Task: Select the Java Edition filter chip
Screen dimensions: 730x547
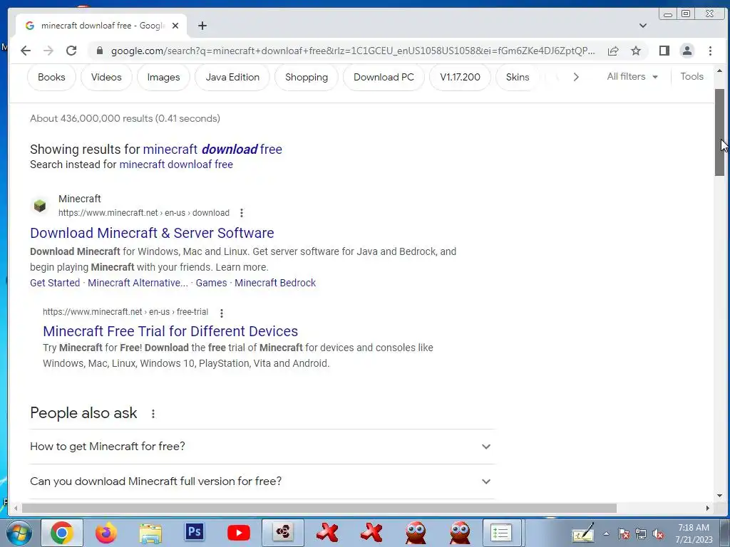Action: (x=232, y=77)
